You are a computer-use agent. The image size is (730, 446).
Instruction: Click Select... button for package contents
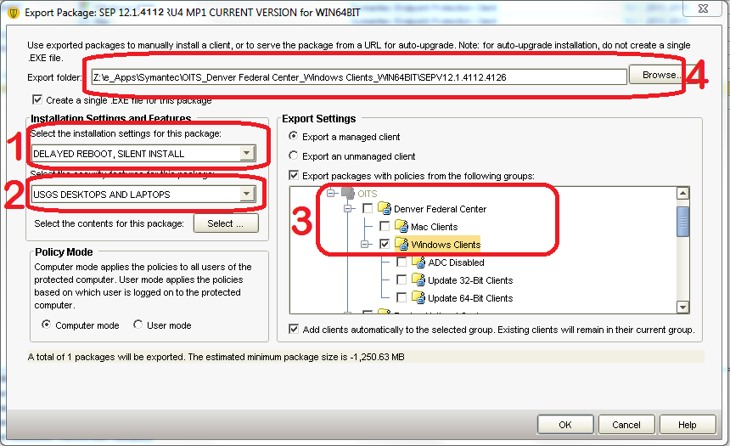226,223
